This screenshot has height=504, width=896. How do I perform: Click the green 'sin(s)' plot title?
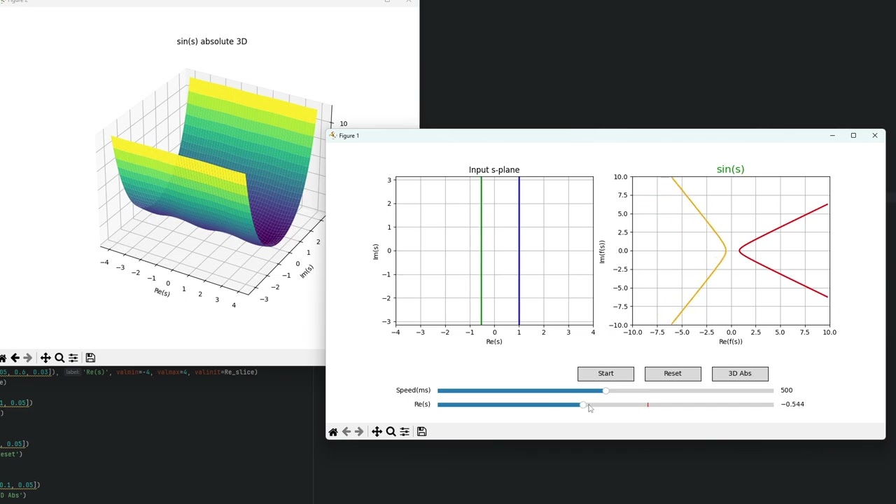pos(730,169)
